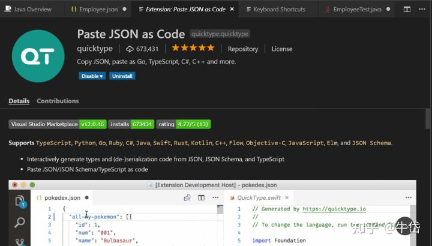Open the Repository link
The height and width of the screenshot is (246, 432).
[243, 49]
